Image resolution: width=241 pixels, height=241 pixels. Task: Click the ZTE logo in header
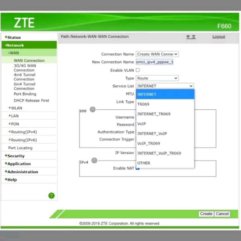tap(24, 23)
